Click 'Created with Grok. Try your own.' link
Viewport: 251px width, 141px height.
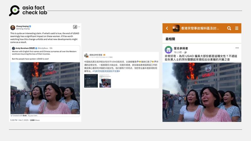coord(25,115)
